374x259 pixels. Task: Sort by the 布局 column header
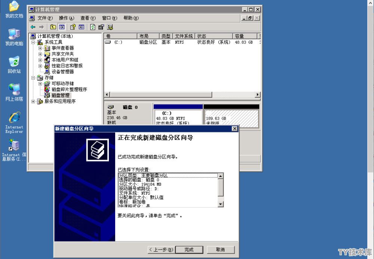(x=148, y=36)
